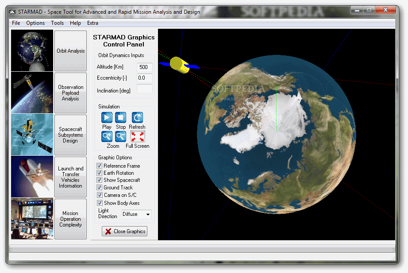Select the satellite observation payload image
Image resolution: width=408 pixels, height=273 pixels.
[x=32, y=92]
